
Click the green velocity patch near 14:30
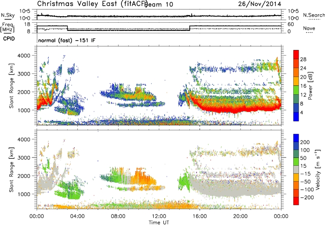point(184,182)
